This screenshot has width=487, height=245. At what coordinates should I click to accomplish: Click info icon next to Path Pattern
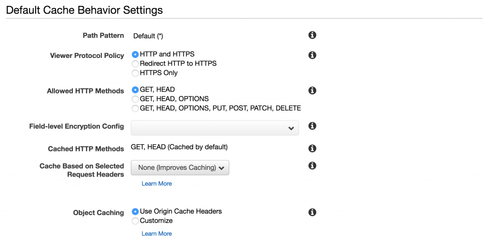312,35
